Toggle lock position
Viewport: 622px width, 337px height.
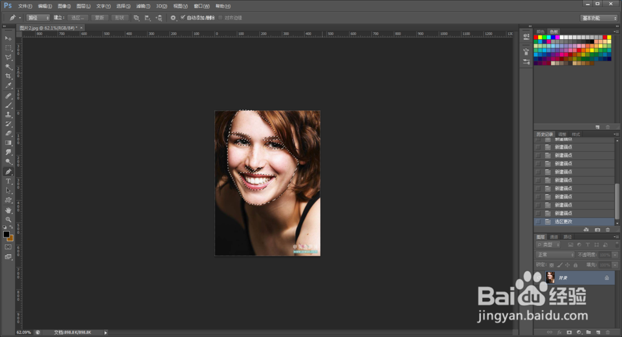[x=567, y=265]
